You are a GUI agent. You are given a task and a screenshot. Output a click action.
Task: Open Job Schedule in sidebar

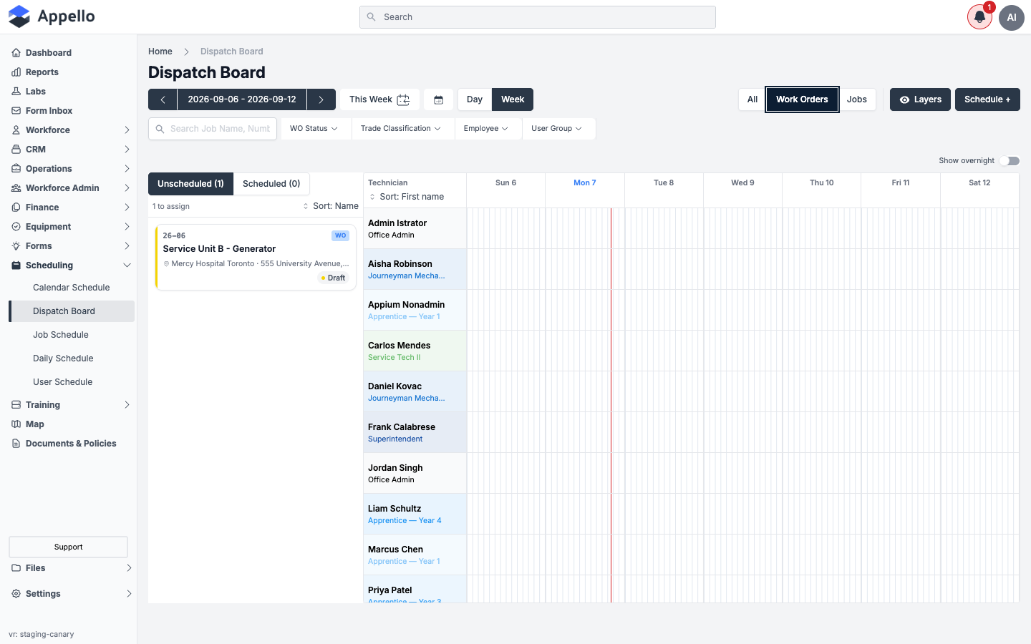(72, 335)
